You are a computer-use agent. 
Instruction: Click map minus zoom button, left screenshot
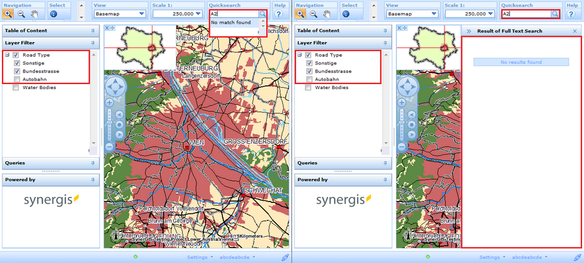coord(110,147)
